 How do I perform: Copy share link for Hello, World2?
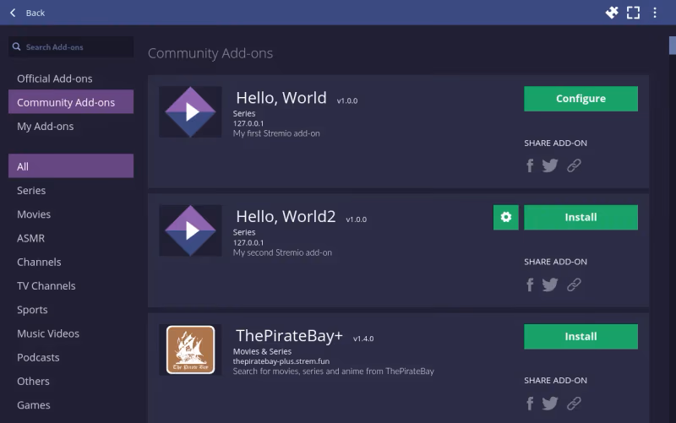574,285
